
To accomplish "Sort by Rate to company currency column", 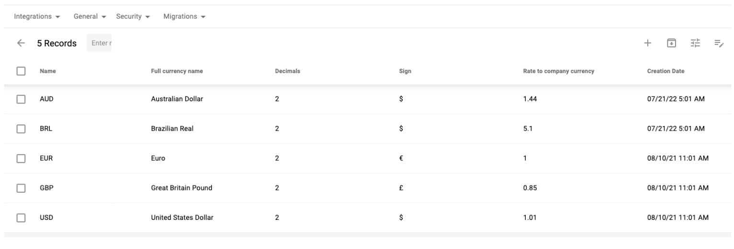I will 558,71.
